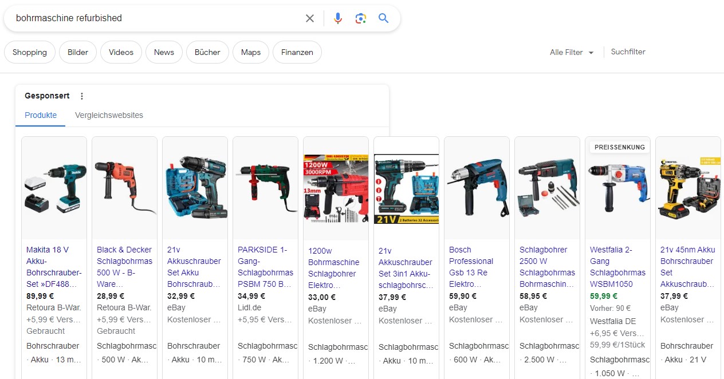Image resolution: width=724 pixels, height=379 pixels.
Task: Open the Makita 18 V Akku-Bohrschrauber-Set link
Action: [x=54, y=267]
